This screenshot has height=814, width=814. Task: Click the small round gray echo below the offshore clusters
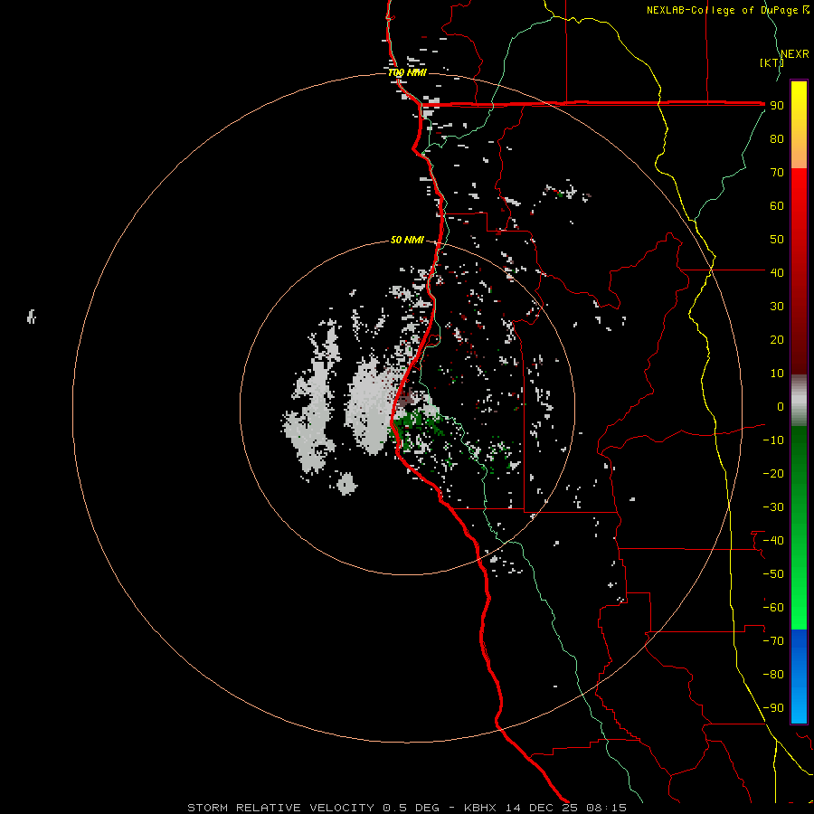click(x=346, y=483)
